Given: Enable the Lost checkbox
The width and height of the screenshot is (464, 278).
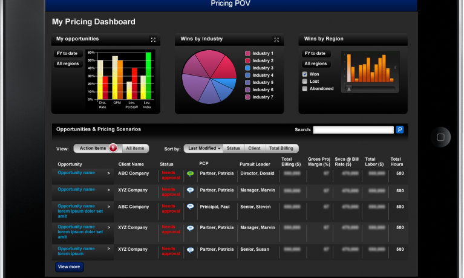Looking at the screenshot, I should (305, 82).
